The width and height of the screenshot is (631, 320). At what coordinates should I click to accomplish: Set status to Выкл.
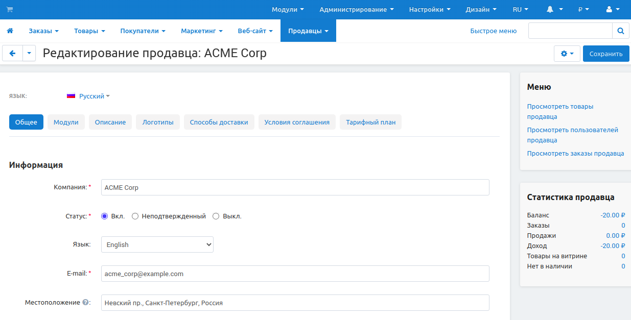[216, 216]
